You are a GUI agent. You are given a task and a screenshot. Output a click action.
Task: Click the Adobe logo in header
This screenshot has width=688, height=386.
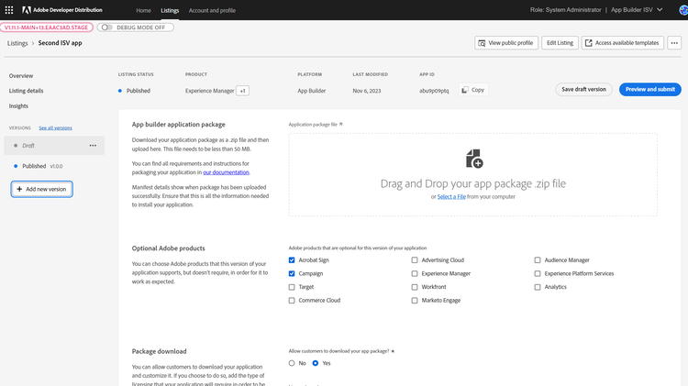(27, 10)
